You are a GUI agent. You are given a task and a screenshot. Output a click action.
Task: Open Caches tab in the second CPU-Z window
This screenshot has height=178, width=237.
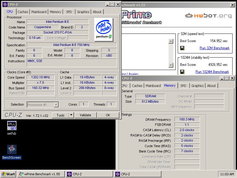point(137,86)
